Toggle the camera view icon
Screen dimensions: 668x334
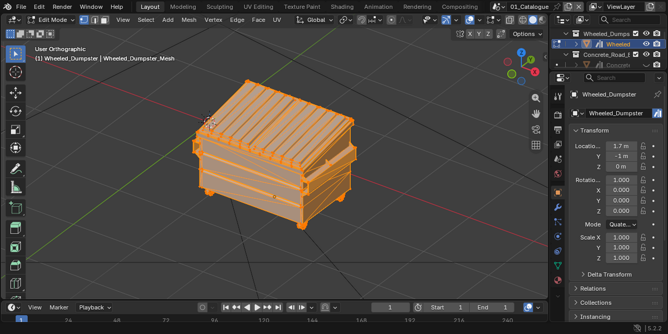pyautogui.click(x=536, y=130)
